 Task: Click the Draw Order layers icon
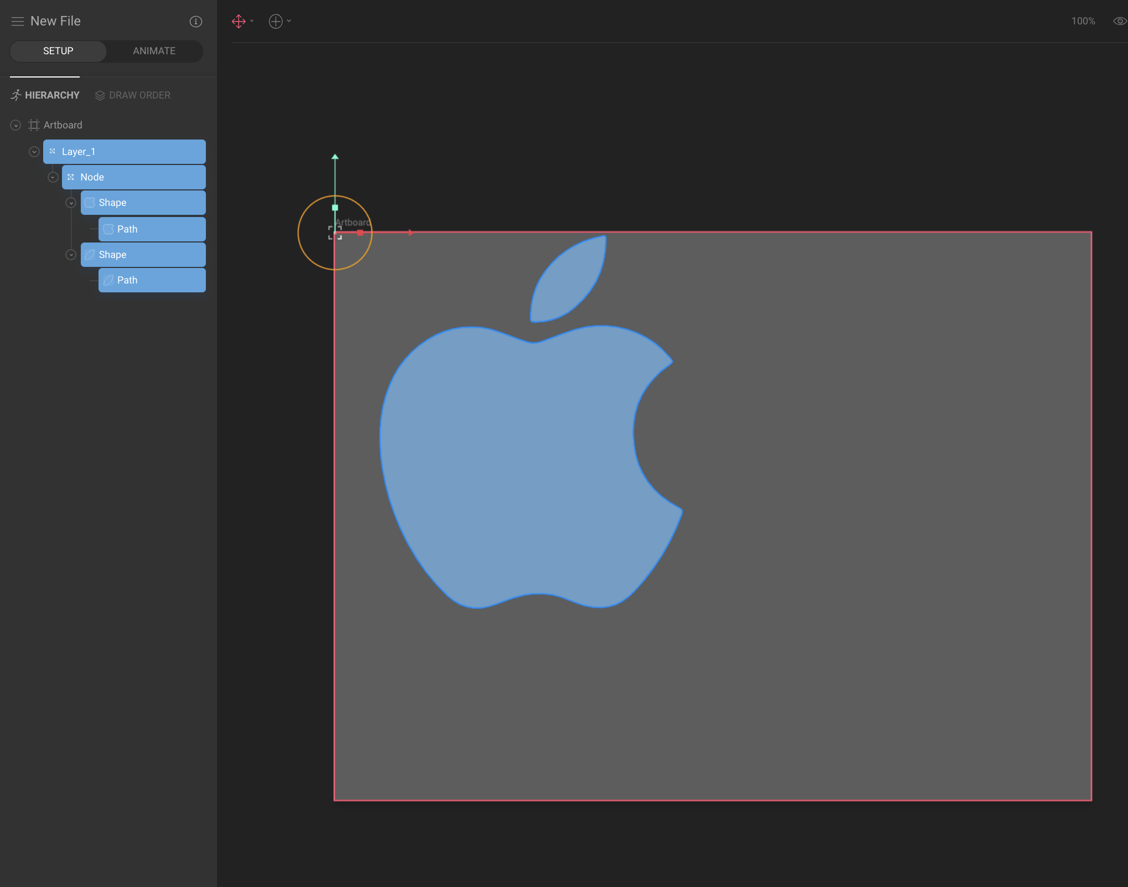click(100, 95)
